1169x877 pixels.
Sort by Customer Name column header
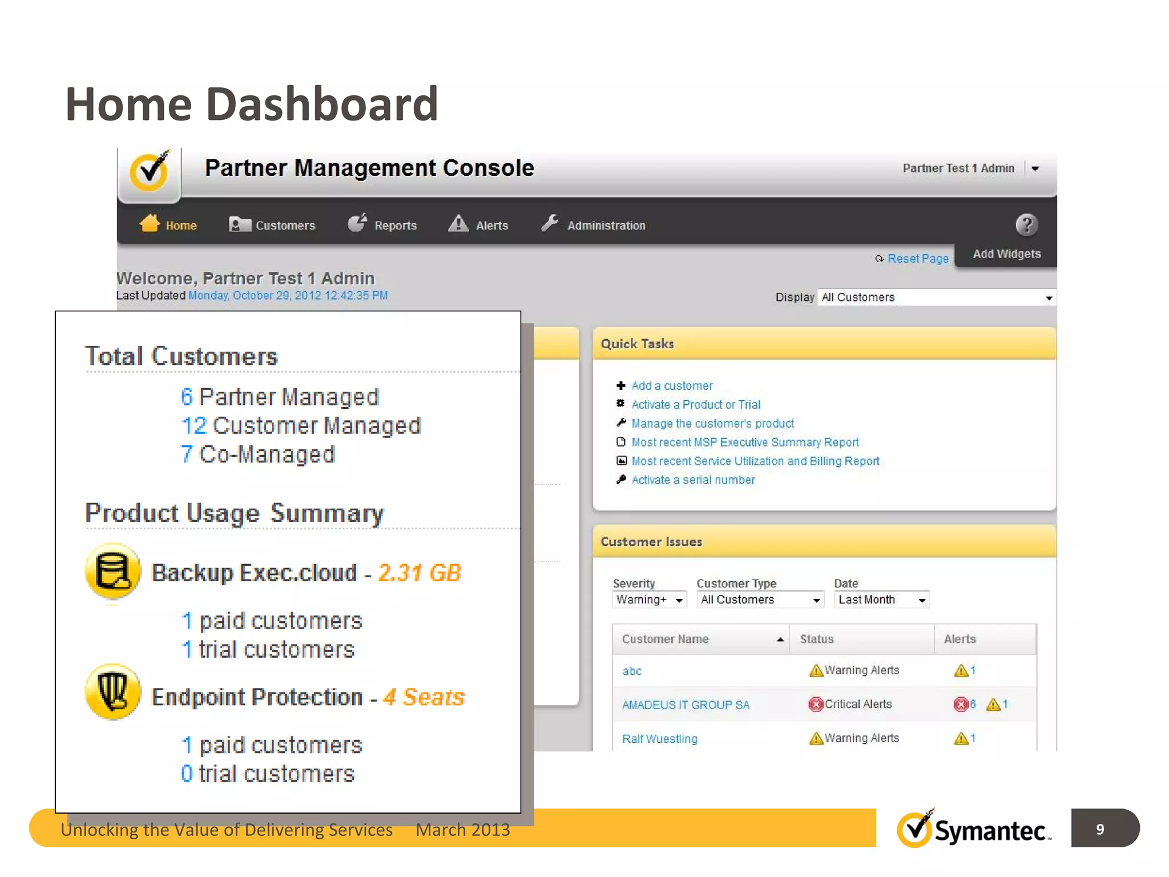(x=701, y=639)
